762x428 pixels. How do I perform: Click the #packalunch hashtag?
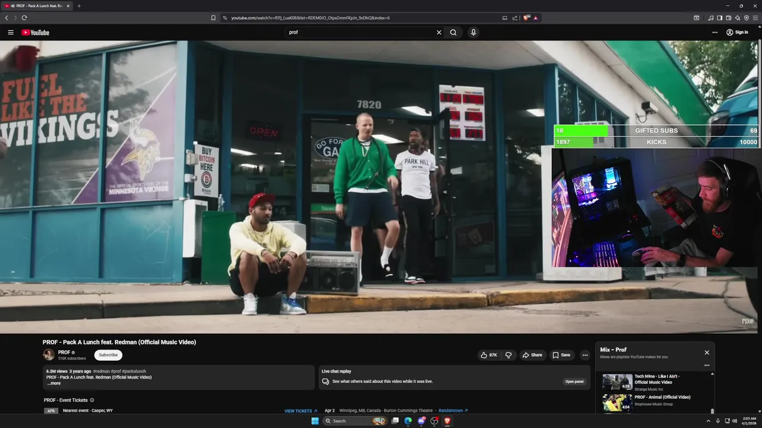point(134,372)
